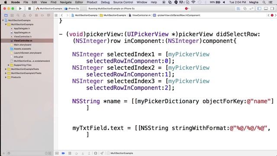This screenshot has width=277, height=156.
Task: Open the ViewController.m jump bar segment
Action: coord(139,16)
